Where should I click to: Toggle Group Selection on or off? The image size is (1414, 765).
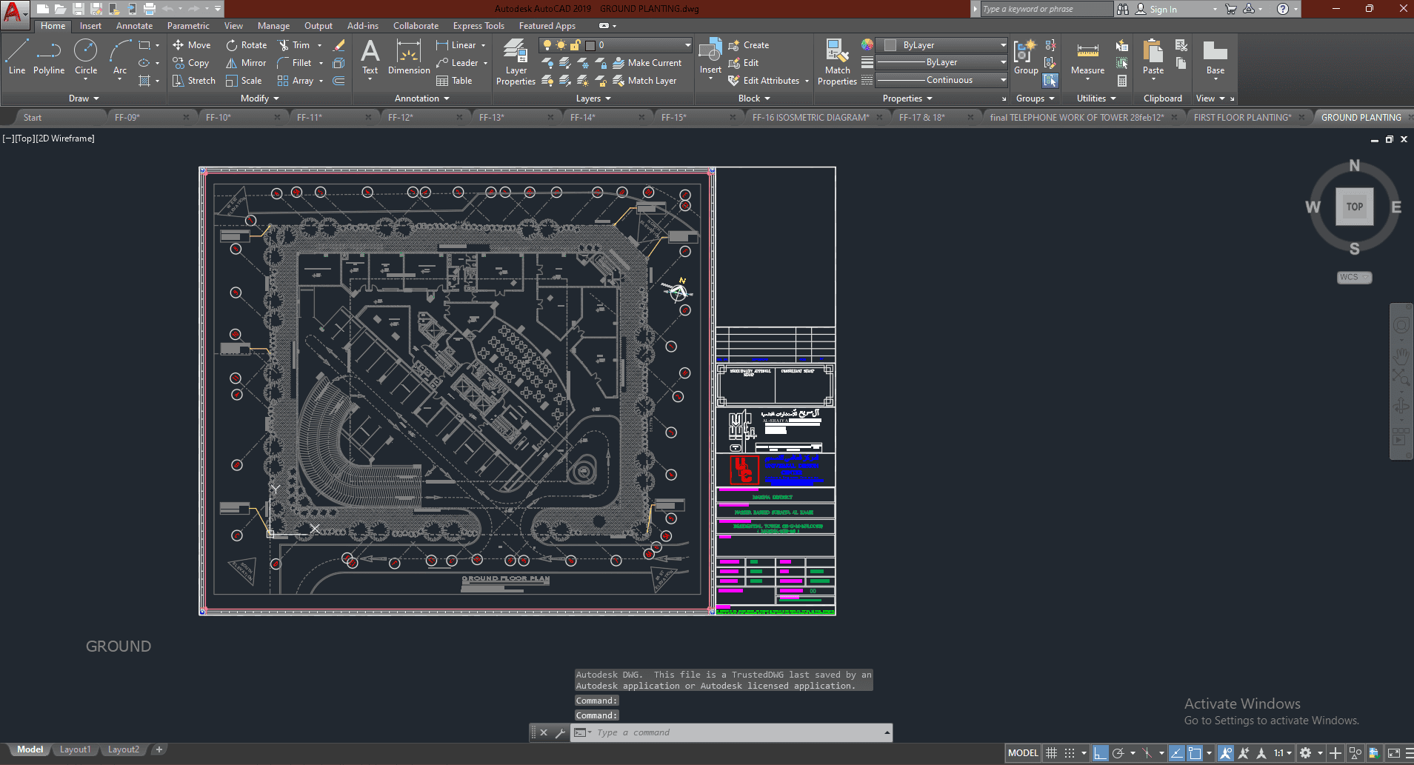(1050, 81)
